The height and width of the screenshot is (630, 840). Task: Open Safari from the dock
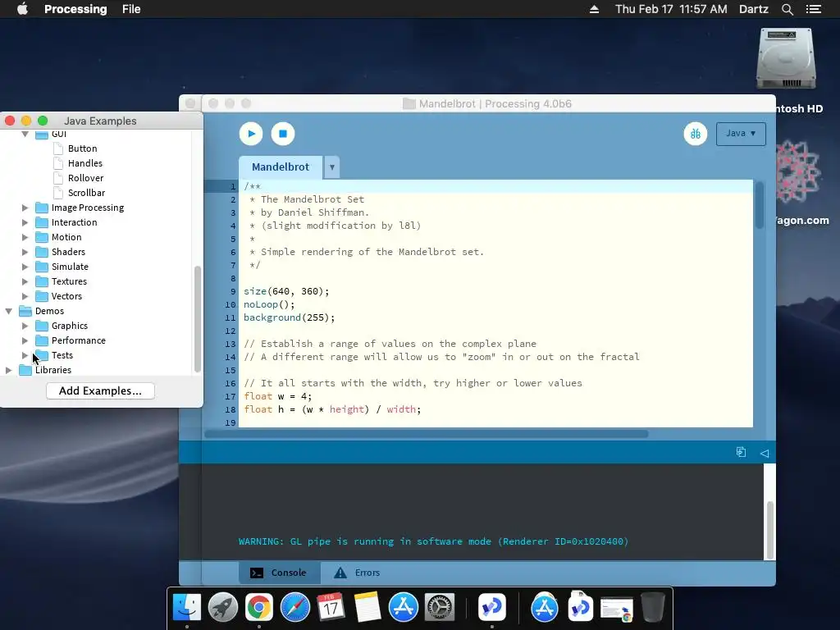pyautogui.click(x=295, y=608)
